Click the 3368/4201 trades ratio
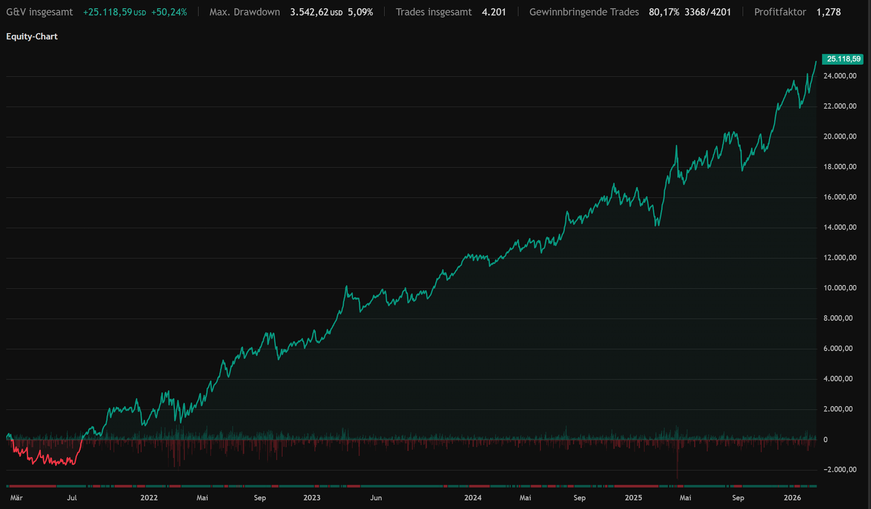Image resolution: width=871 pixels, height=509 pixels. pos(708,12)
